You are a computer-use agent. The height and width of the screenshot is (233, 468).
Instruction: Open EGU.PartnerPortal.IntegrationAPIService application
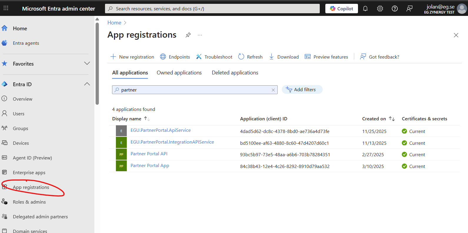point(172,142)
